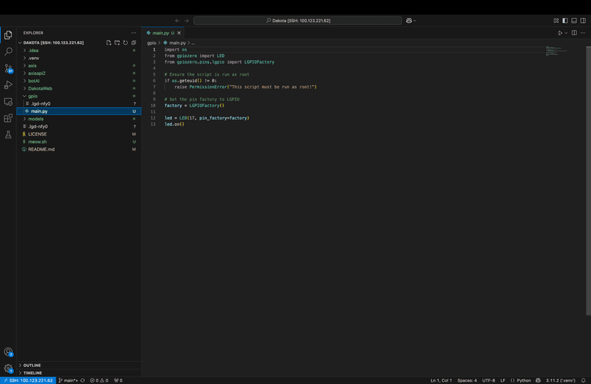The image size is (591, 384).
Task: Open the Remote Explorer view
Action: (x=9, y=102)
